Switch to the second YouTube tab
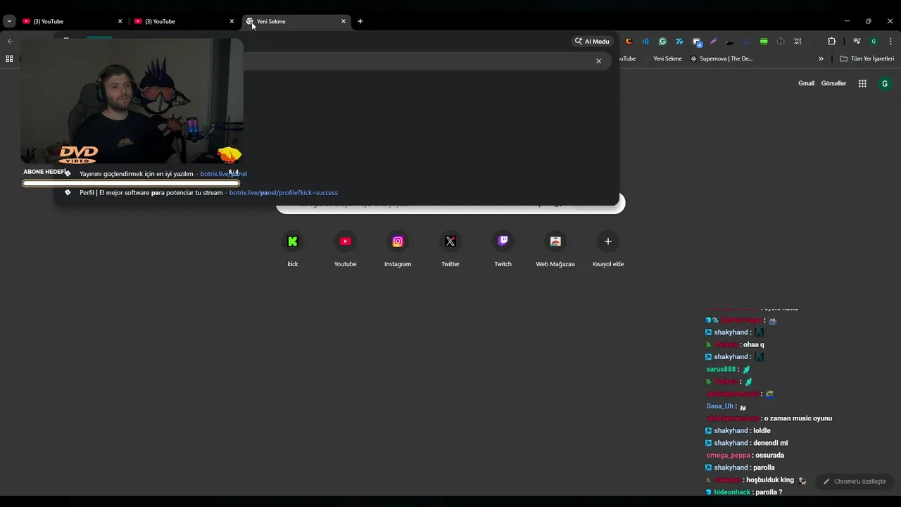This screenshot has width=901, height=507. pyautogui.click(x=183, y=21)
